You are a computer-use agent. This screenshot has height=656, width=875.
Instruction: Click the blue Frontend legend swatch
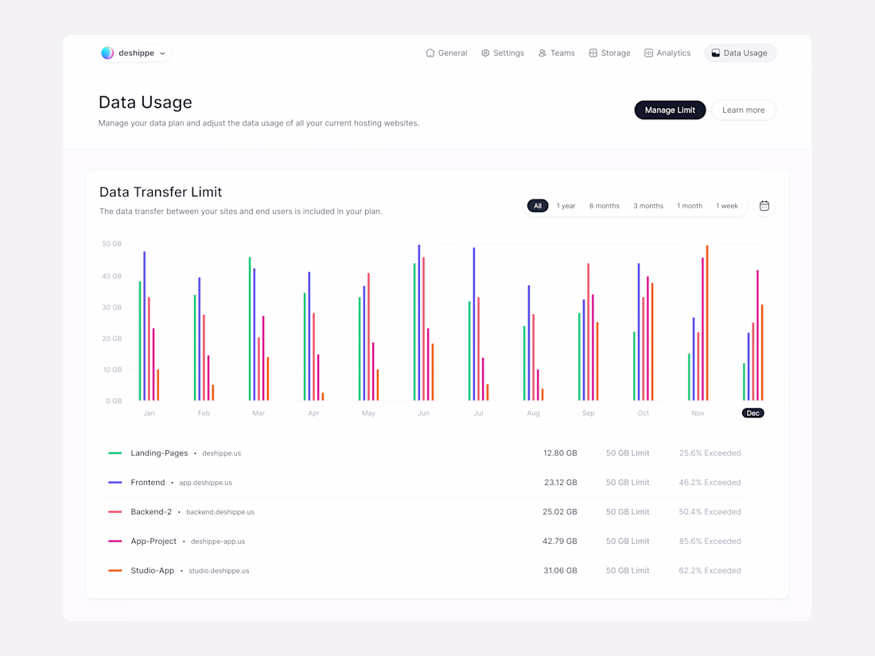[x=115, y=483]
